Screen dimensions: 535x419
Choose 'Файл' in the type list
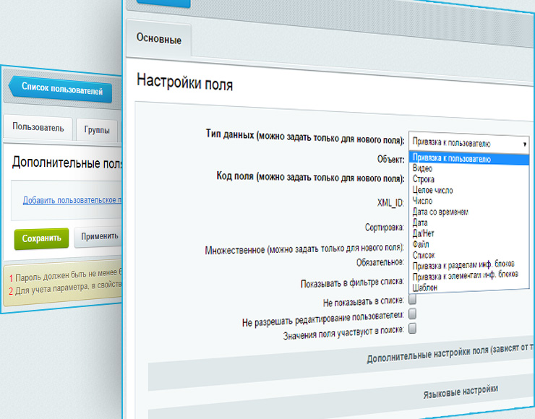point(421,245)
